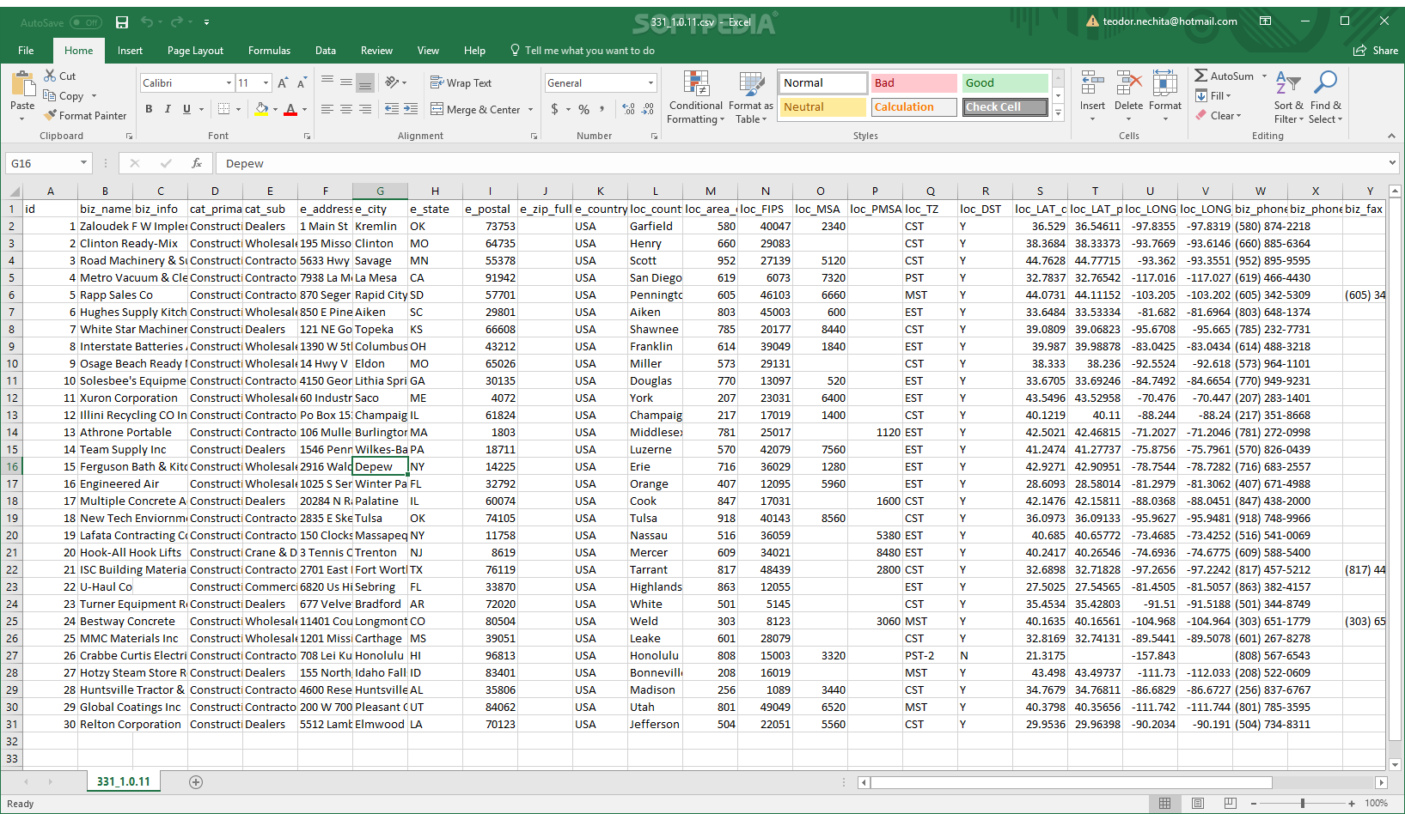Switch to Page Break Preview icon
This screenshot has width=1405, height=814.
click(x=1231, y=804)
